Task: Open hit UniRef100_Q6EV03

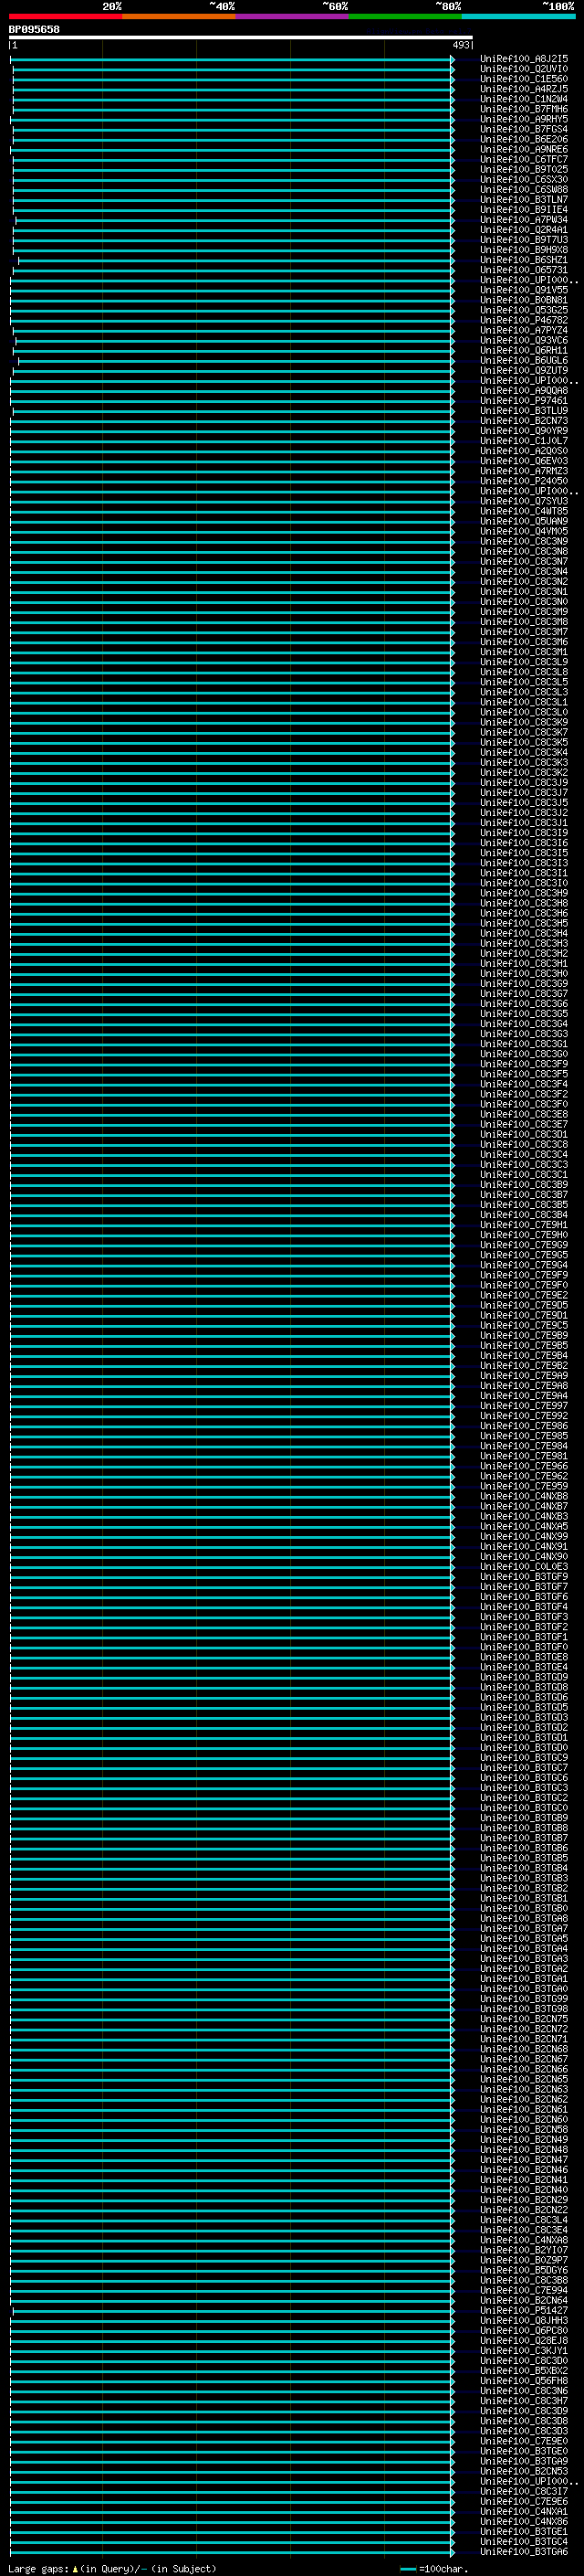Action: point(524,461)
